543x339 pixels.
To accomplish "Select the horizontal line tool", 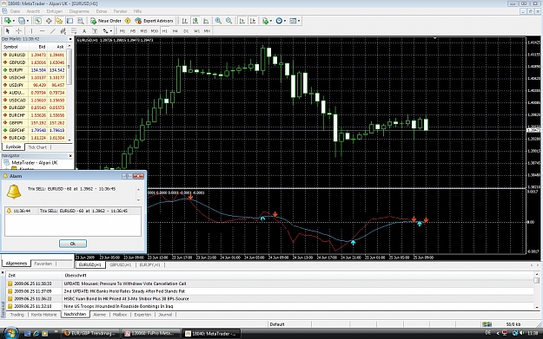I will (x=42, y=31).
